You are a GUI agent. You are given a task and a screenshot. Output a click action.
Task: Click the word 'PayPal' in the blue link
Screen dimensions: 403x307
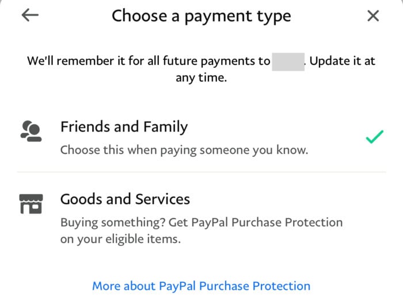tap(177, 286)
